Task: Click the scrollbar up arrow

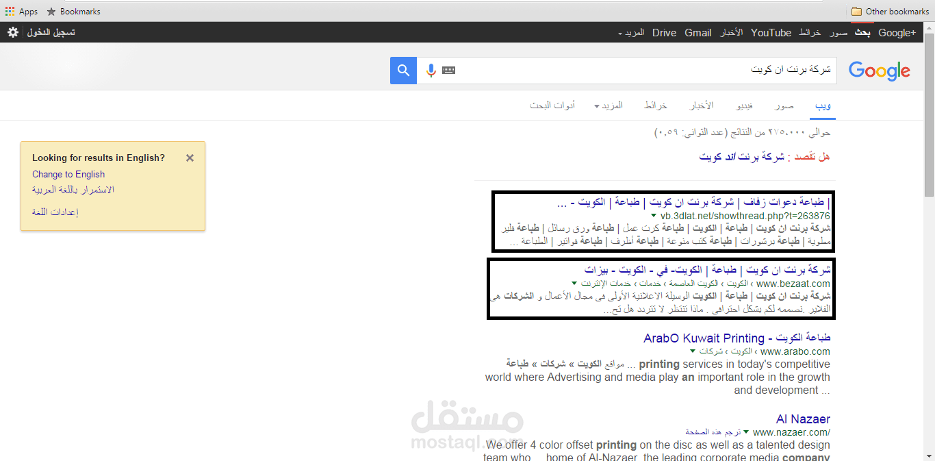Action: point(929,27)
